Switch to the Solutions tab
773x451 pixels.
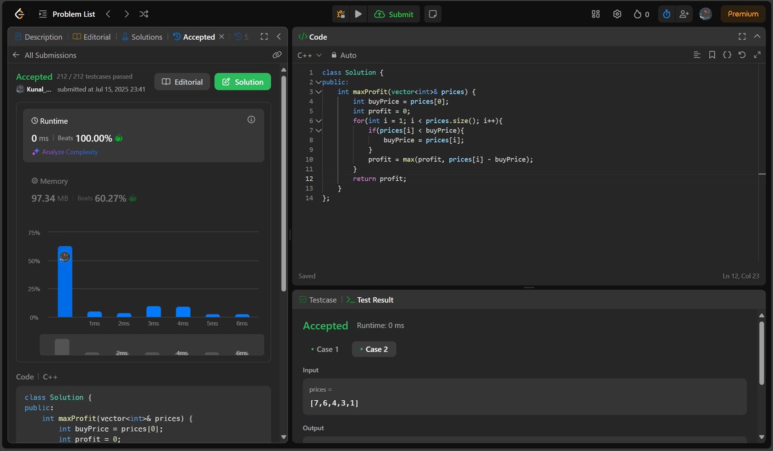(x=142, y=37)
